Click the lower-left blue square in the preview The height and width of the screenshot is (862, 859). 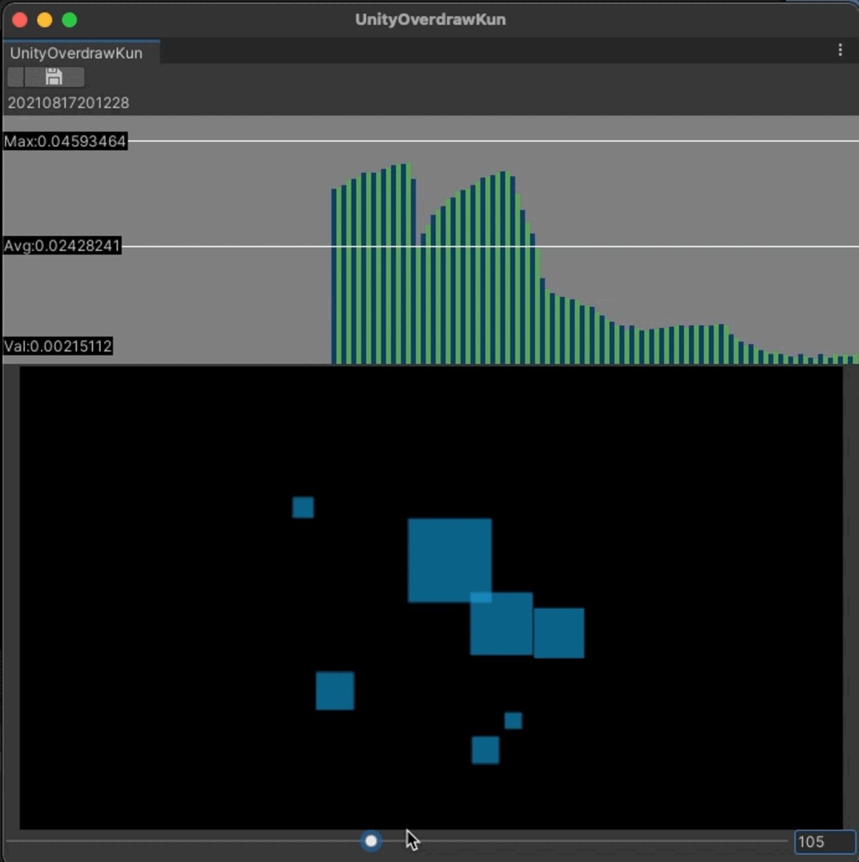[335, 690]
